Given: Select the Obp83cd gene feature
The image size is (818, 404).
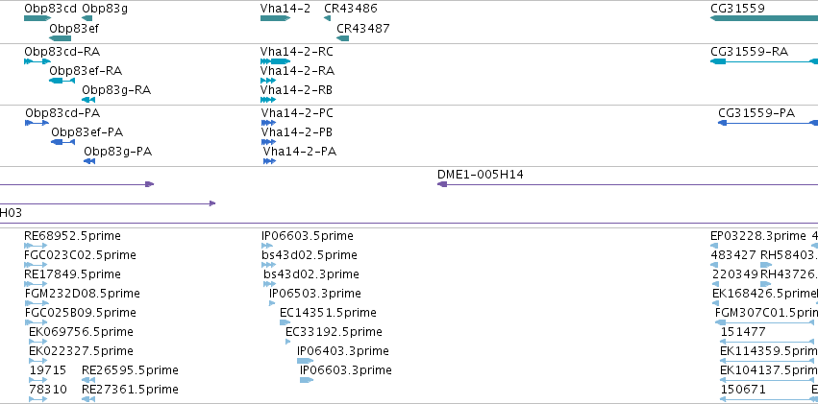Looking at the screenshot, I should coord(37,18).
